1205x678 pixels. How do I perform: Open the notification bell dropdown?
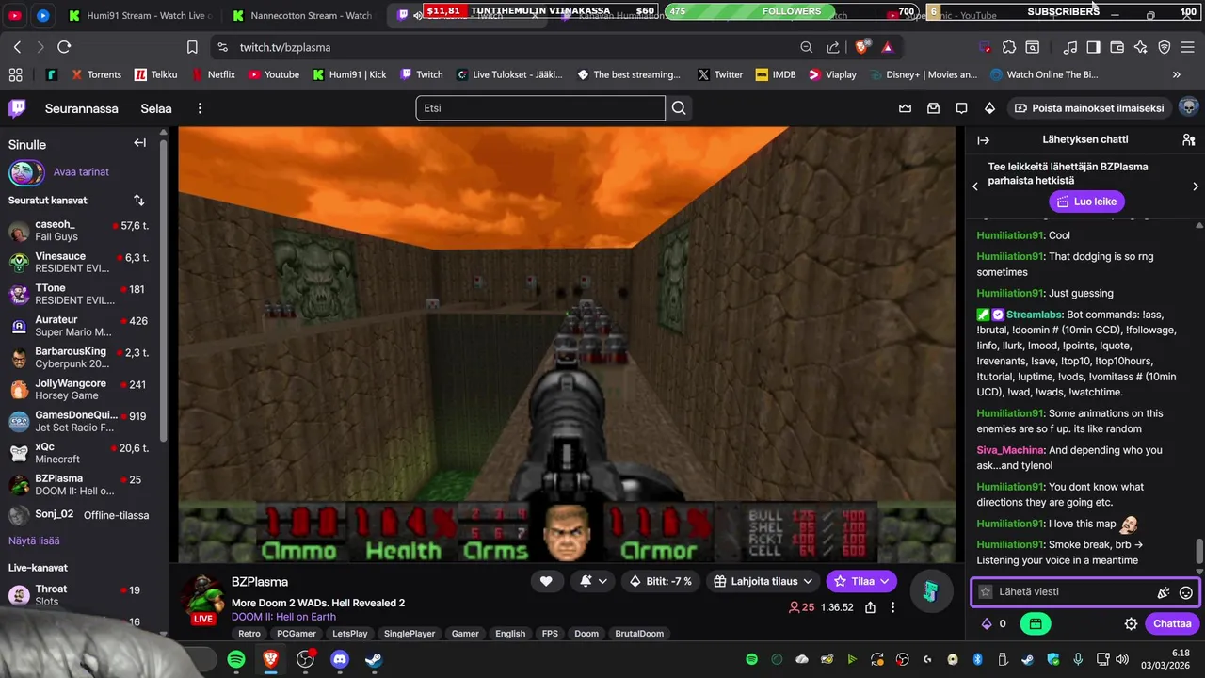(x=593, y=582)
